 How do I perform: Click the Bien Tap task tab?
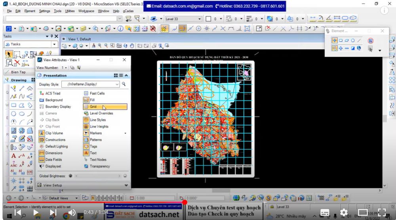tap(18, 72)
